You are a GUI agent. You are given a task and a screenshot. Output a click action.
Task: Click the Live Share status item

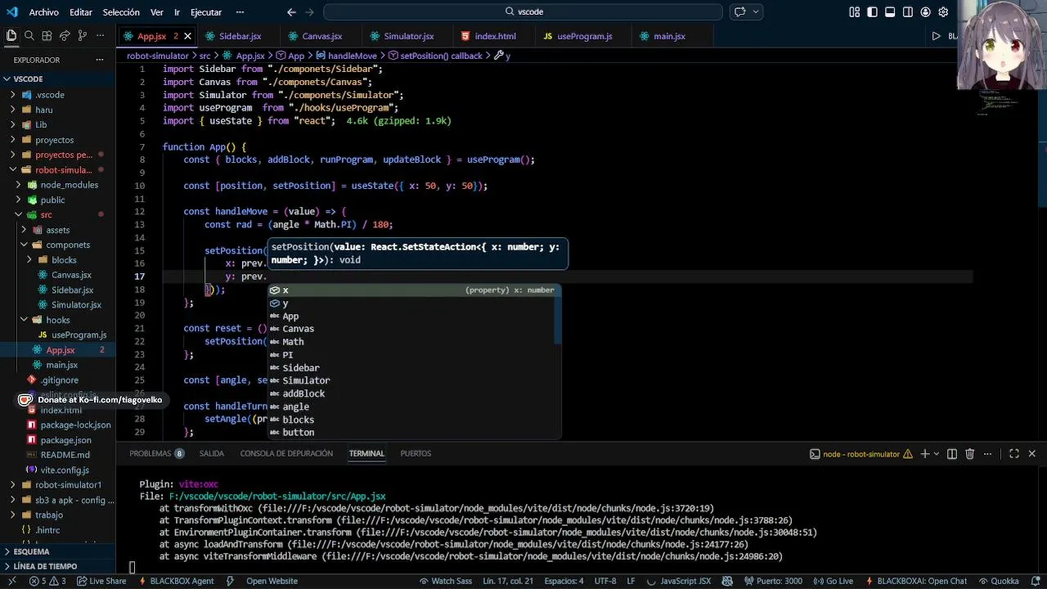point(101,581)
